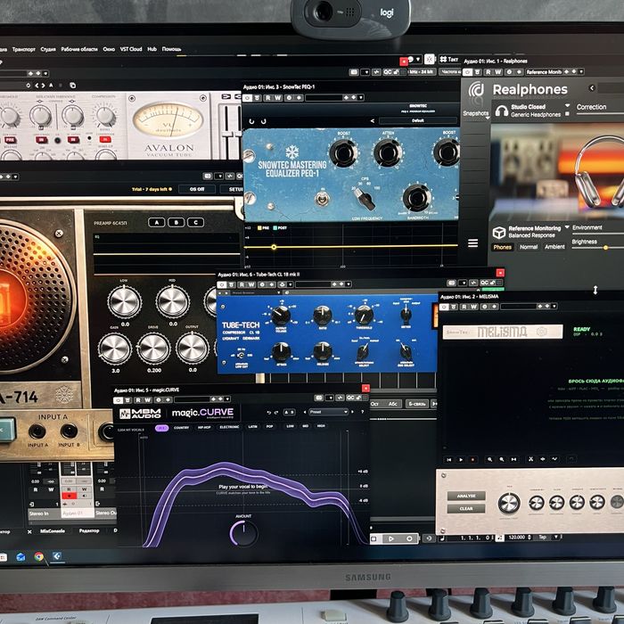Click the scissors cut icon in MELISMA

pos(530,459)
